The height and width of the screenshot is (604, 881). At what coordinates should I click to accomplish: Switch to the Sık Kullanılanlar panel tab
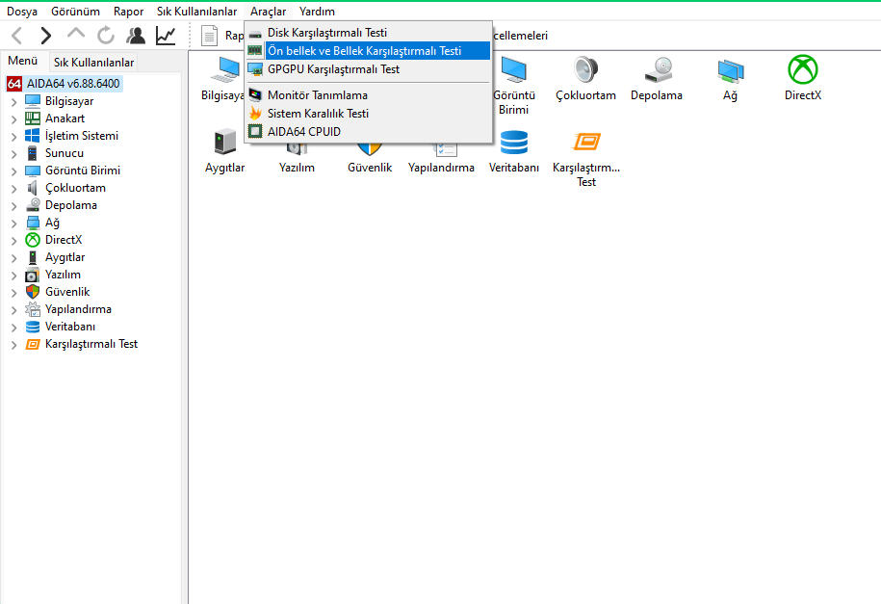(x=93, y=63)
